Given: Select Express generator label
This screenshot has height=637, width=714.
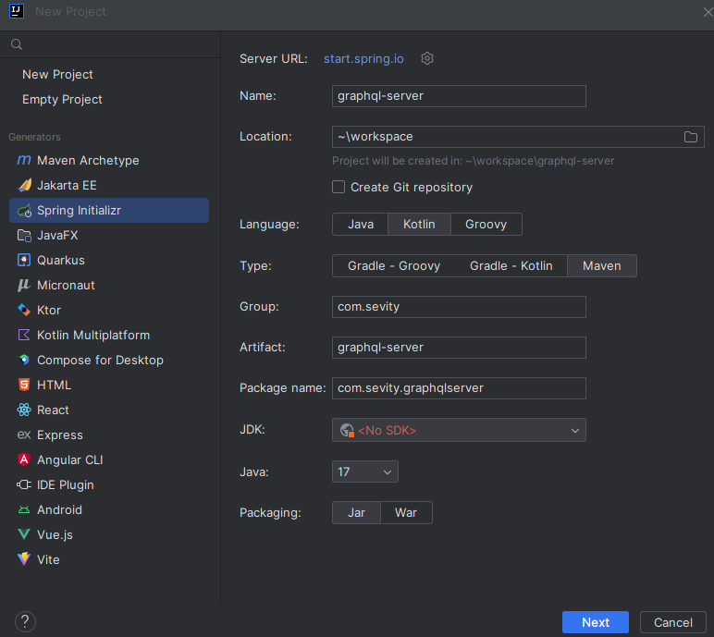Looking at the screenshot, I should 59,435.
